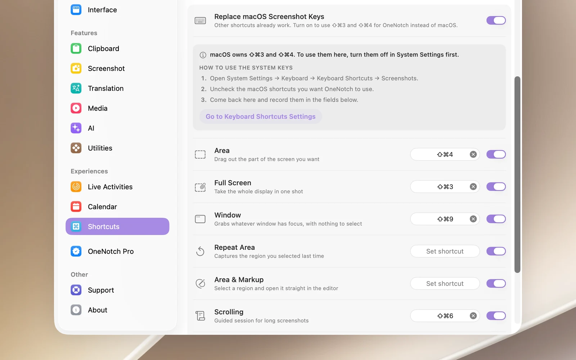The image size is (576, 360).
Task: Click the Area shortcut field ⇧⌘4
Action: (445, 154)
